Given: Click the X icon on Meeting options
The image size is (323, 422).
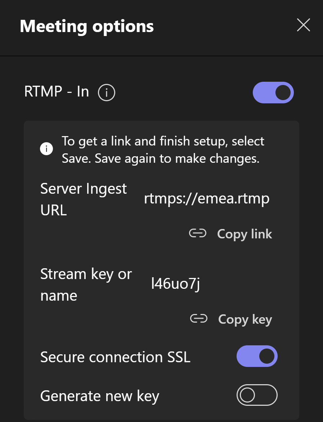Looking at the screenshot, I should point(303,25).
